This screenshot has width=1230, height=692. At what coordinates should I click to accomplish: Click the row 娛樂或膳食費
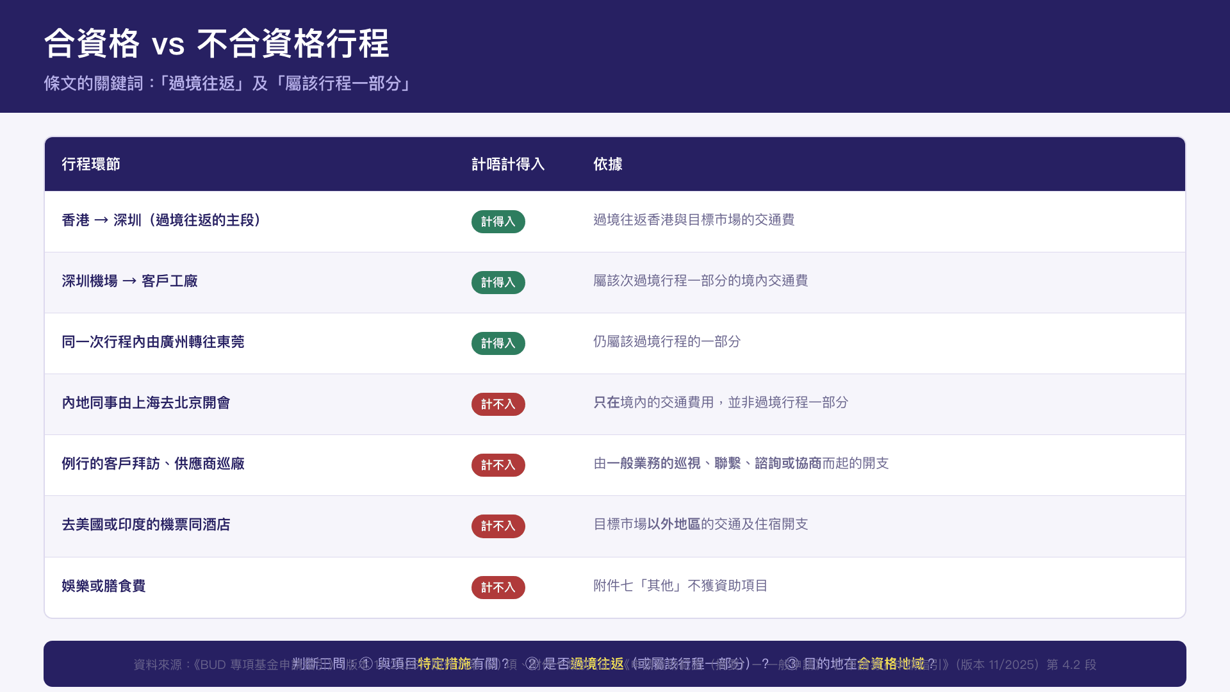615,587
